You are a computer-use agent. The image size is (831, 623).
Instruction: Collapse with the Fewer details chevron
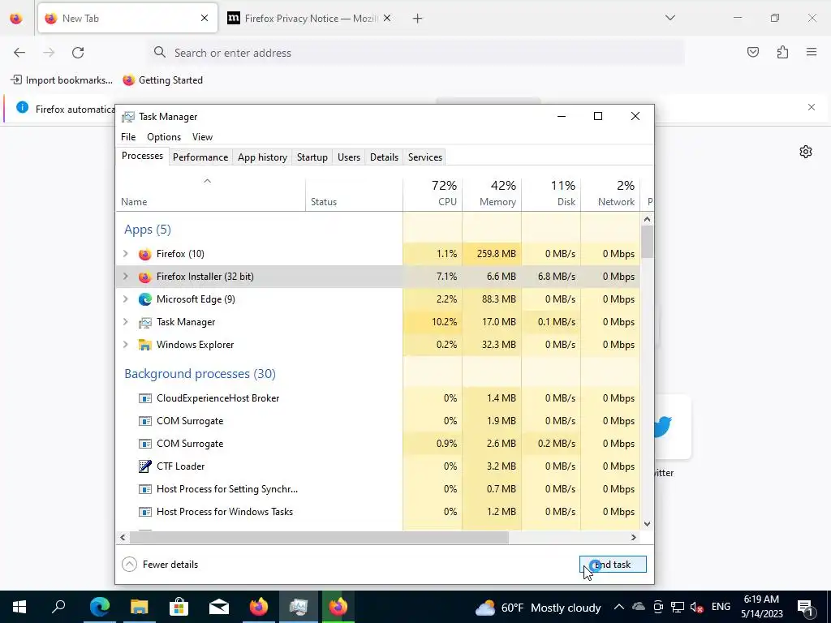pyautogui.click(x=129, y=565)
